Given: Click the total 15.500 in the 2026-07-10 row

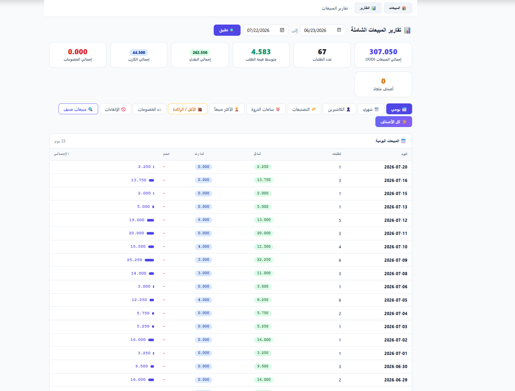Looking at the screenshot, I should click(138, 247).
